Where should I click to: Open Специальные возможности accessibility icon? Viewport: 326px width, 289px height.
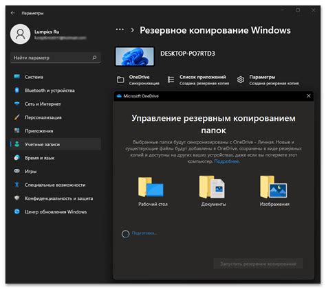(x=17, y=185)
